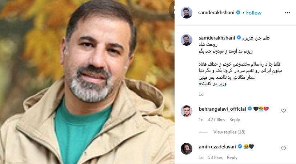The width and height of the screenshot is (296, 164).
Task: Expand View replies (18)
Action: click(x=229, y=132)
